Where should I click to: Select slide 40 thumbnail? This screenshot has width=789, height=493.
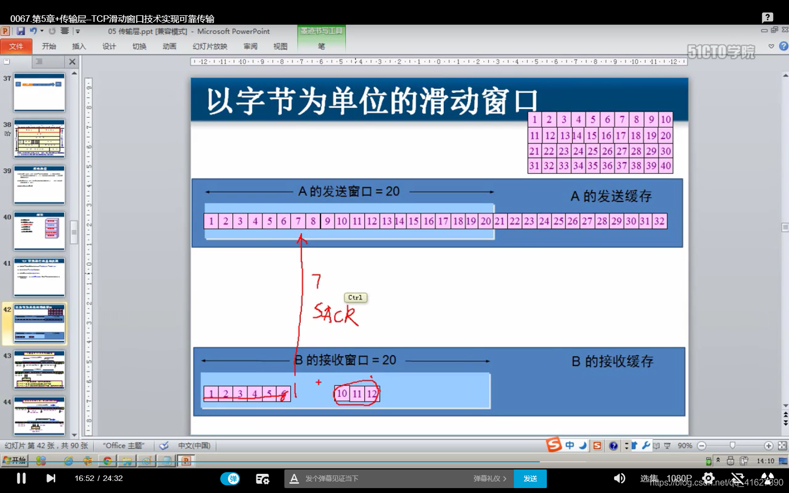[x=39, y=231]
